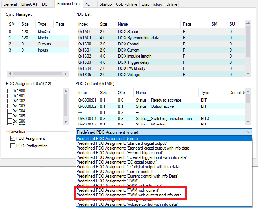The width and height of the screenshot is (258, 209).
Task: Choose 'PWM with current' predefined assignment
Action: [164, 190]
